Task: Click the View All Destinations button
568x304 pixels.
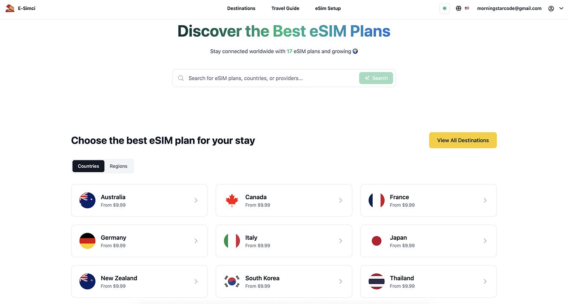Action: pos(463,140)
